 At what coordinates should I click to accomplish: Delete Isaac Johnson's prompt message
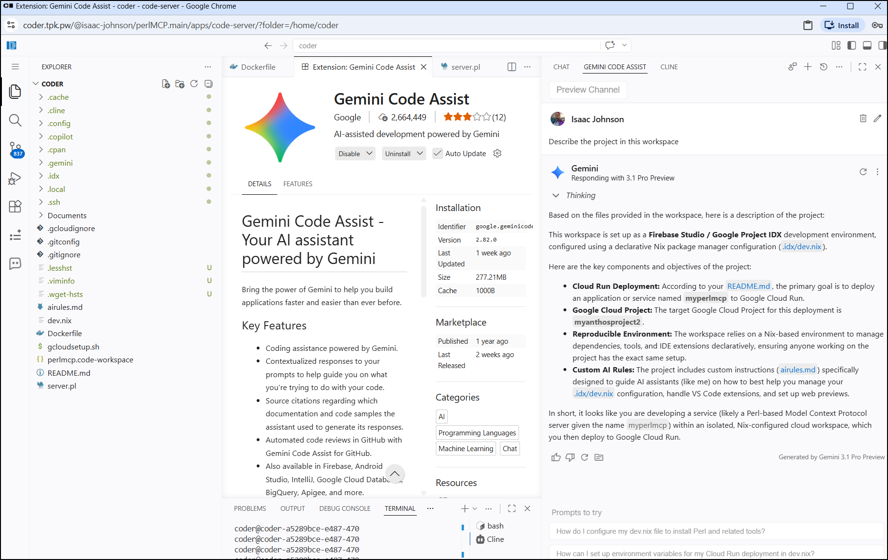tap(863, 118)
